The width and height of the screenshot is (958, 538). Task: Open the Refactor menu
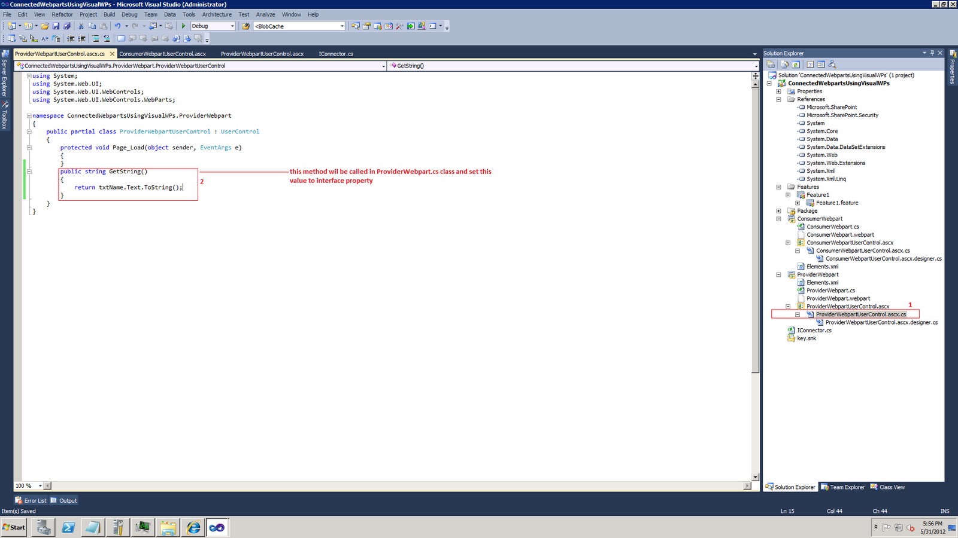click(62, 14)
